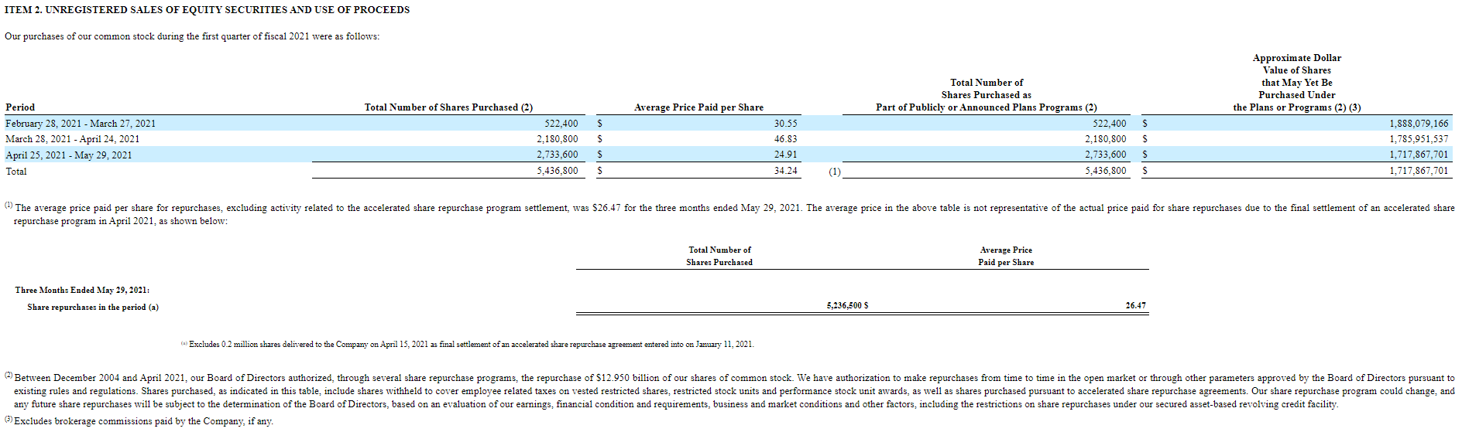This screenshot has height=432, width=1462.
Task: Click the 30.55 average price cell
Action: 785,124
